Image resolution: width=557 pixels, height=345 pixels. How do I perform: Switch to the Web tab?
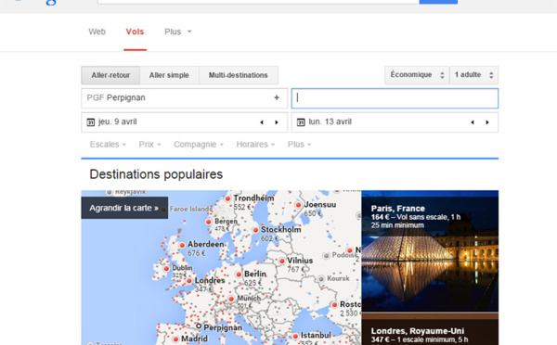pyautogui.click(x=97, y=32)
